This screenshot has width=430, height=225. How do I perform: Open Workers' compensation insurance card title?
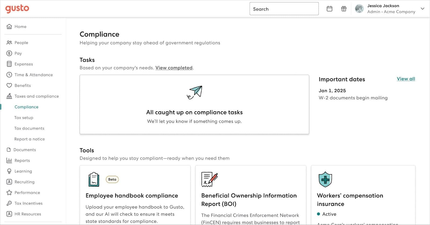350,200
